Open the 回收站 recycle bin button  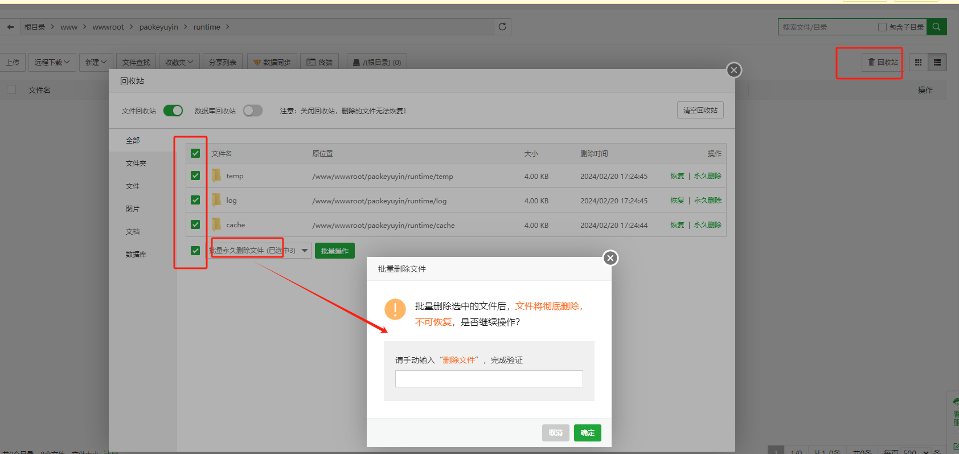pos(883,63)
